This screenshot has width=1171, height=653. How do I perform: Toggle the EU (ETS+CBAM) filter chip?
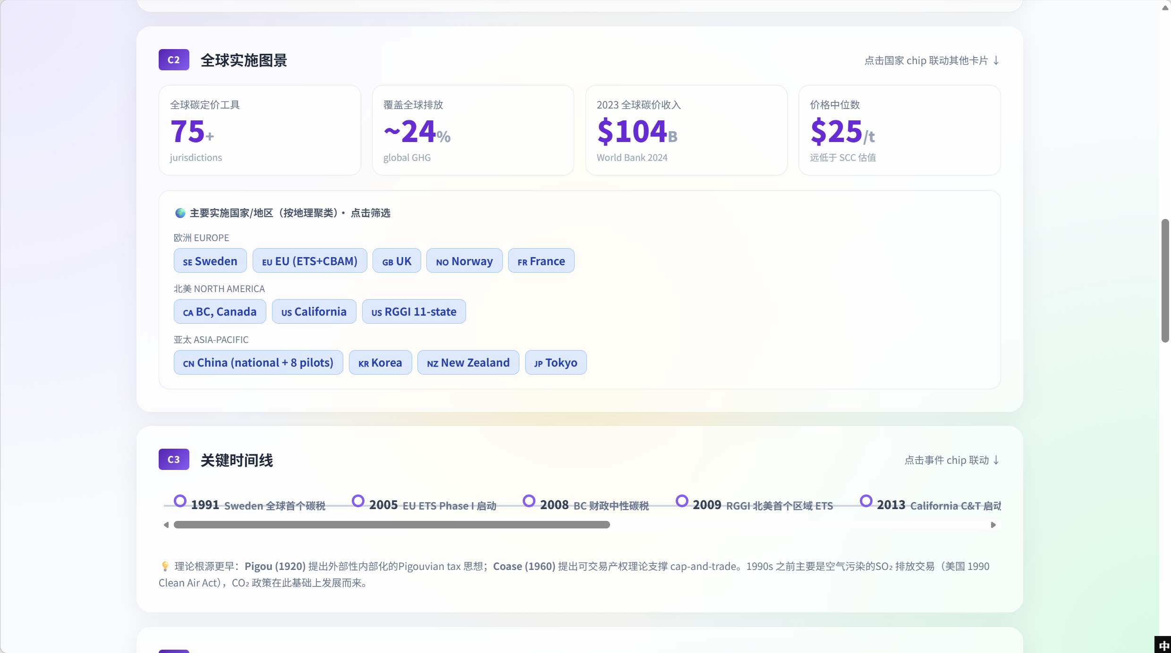coord(310,261)
